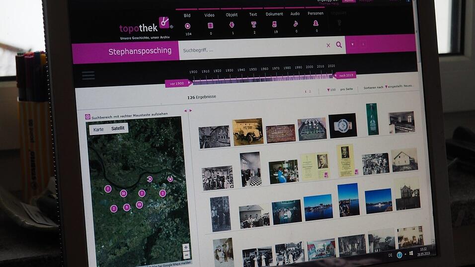
Task: Click the 2000 year label on the timeline
Action: pyautogui.click(x=309, y=67)
